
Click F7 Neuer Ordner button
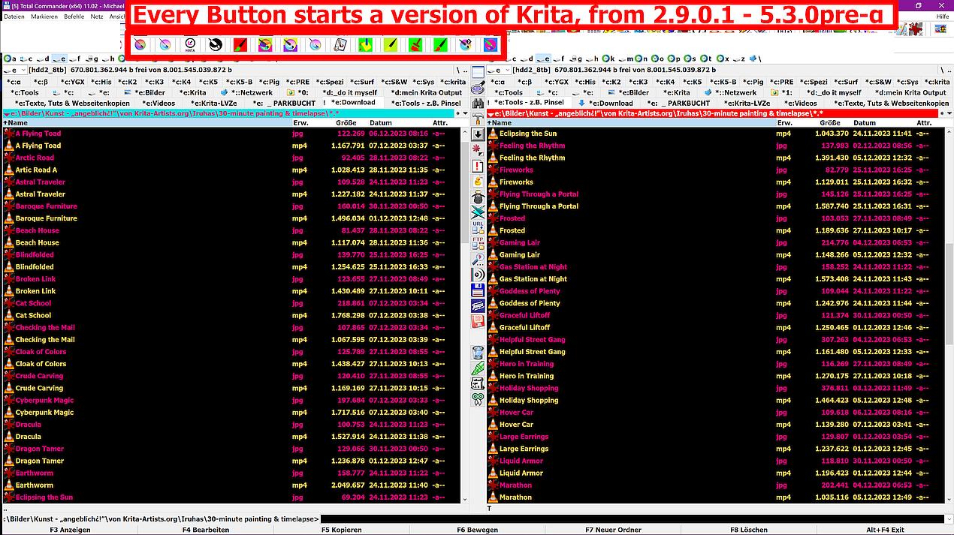613,530
